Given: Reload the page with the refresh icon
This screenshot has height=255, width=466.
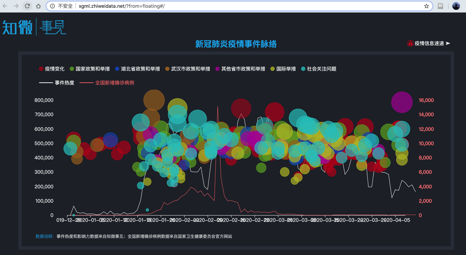Looking at the screenshot, I should [27, 6].
